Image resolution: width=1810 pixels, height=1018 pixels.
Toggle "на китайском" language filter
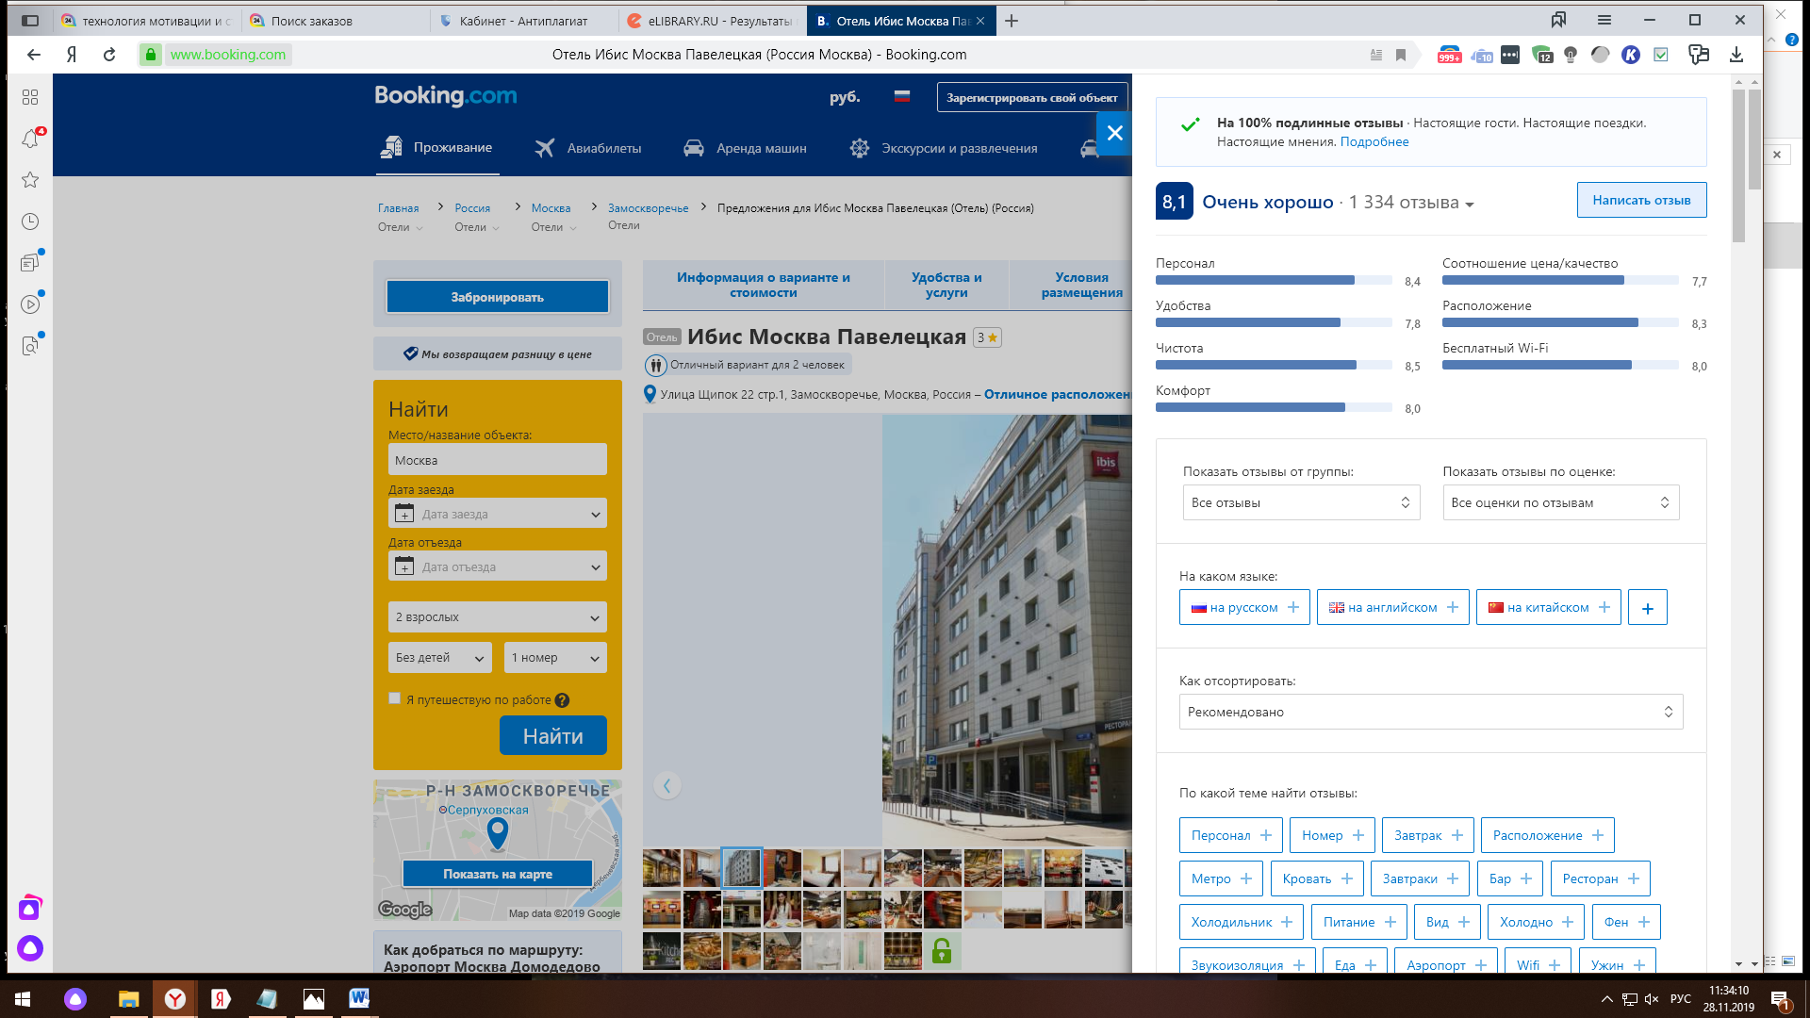pyautogui.click(x=1548, y=608)
